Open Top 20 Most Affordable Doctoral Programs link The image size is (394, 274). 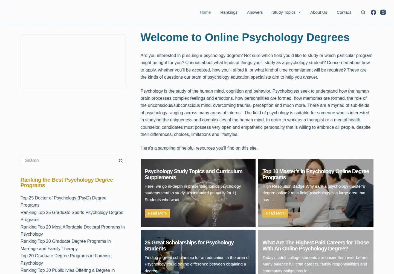click(x=73, y=230)
